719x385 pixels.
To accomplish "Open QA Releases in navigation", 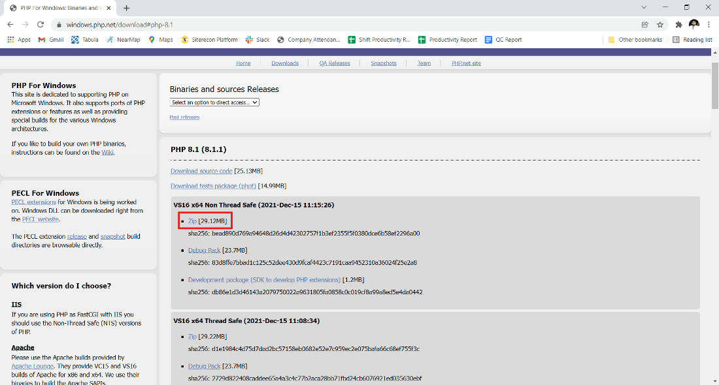I will click(x=335, y=63).
